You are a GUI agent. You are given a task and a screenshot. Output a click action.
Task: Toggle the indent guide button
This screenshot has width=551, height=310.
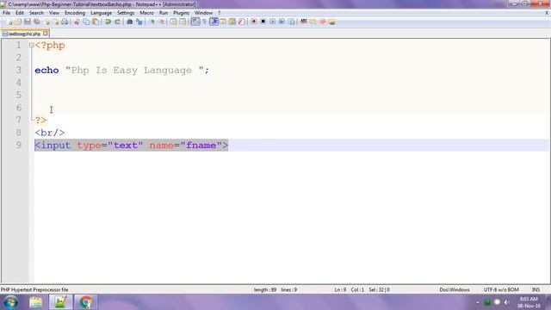pyautogui.click(x=214, y=22)
